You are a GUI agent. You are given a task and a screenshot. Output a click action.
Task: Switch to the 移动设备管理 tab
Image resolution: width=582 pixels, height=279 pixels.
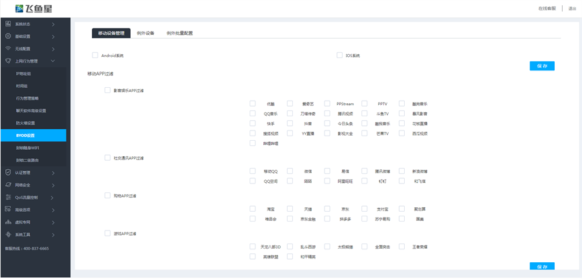tap(111, 33)
